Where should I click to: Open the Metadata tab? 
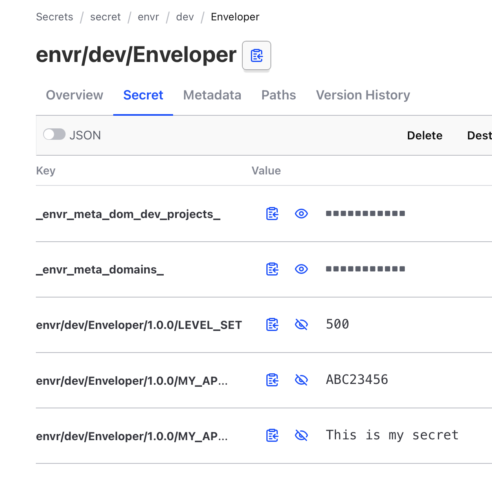click(x=212, y=95)
